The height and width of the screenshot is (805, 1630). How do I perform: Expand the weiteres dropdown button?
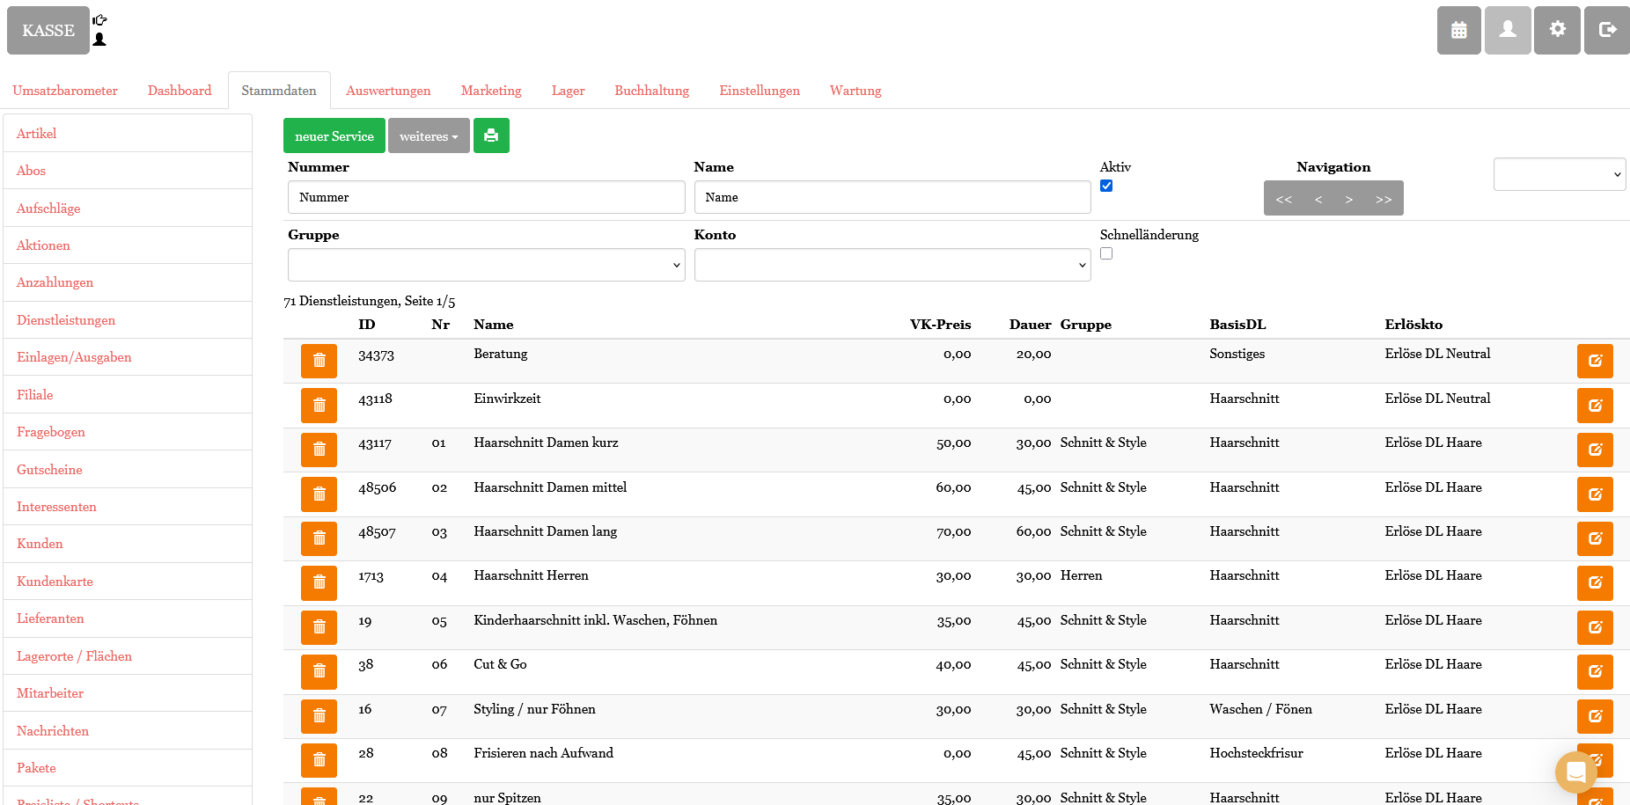pyautogui.click(x=429, y=135)
